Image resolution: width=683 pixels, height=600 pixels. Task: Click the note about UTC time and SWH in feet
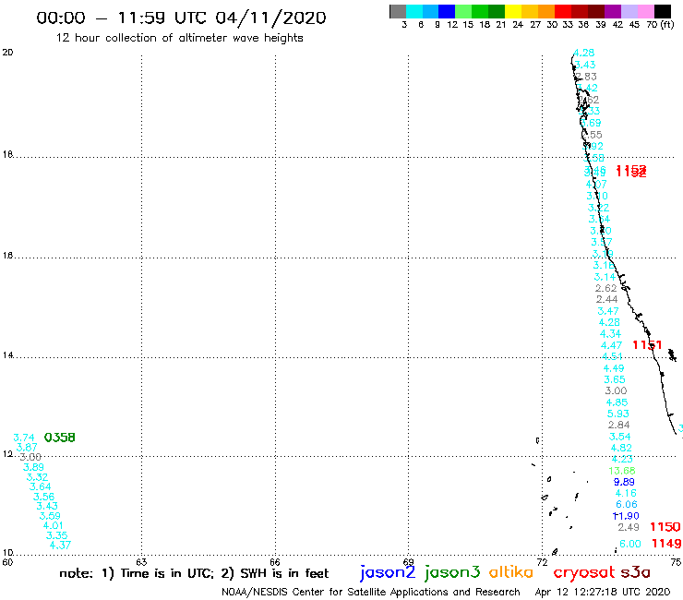(x=194, y=573)
